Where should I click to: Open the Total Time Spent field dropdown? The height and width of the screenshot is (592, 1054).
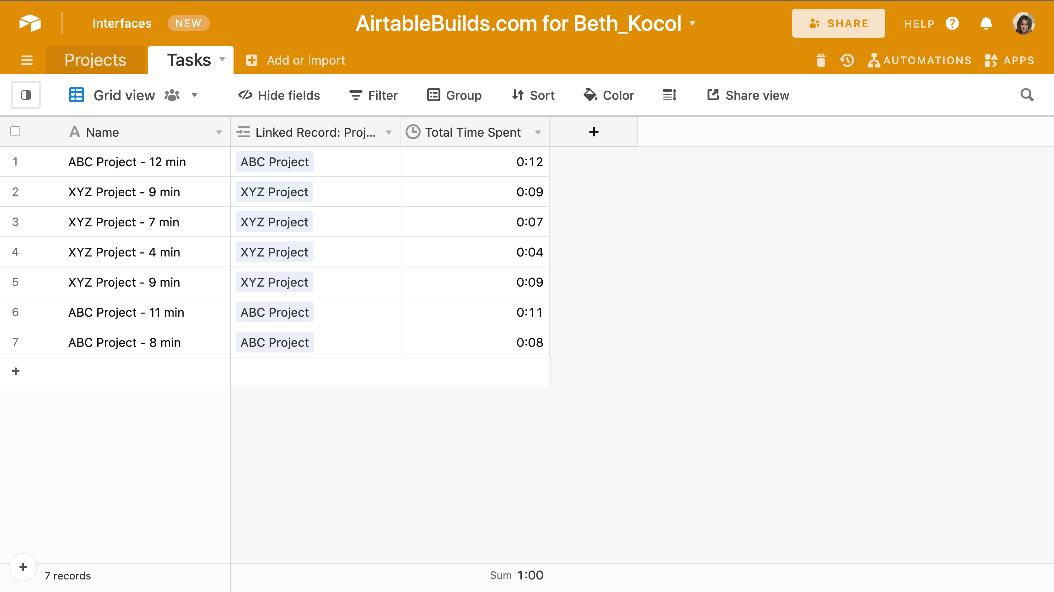[538, 132]
